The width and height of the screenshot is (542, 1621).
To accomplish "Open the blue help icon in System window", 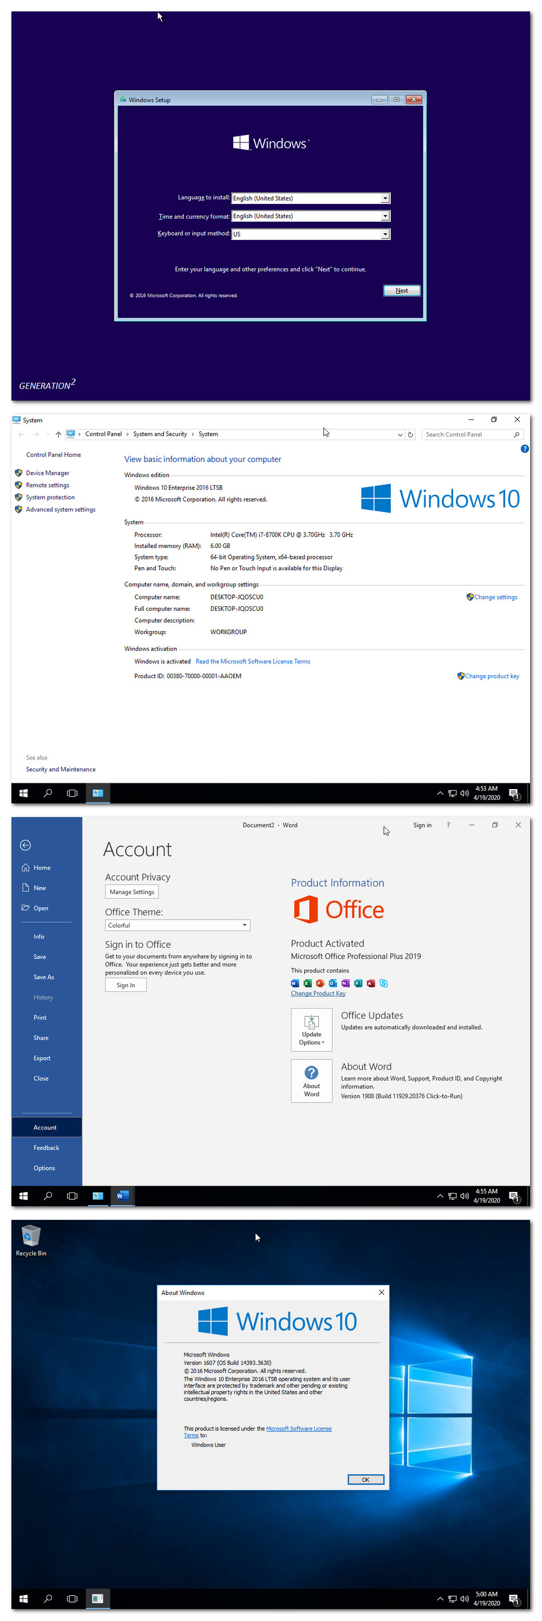I will 524,449.
